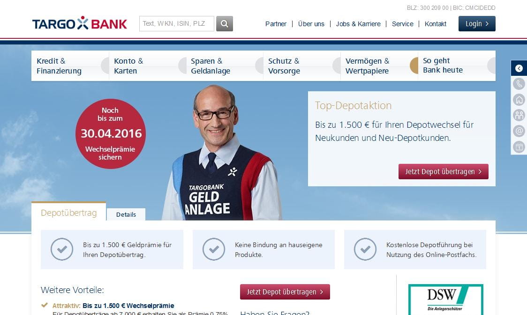The height and width of the screenshot is (315, 527).
Task: Collapse the side panel arrow icon
Action: 519,68
